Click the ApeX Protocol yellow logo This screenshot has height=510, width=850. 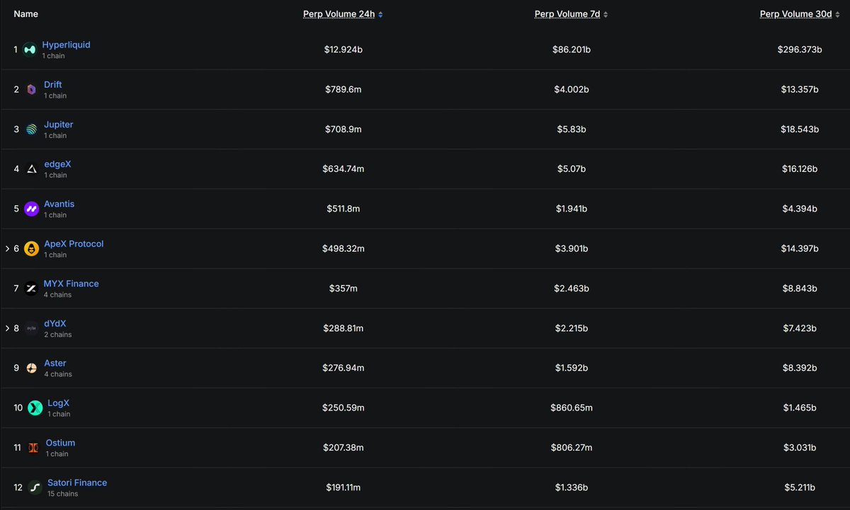click(31, 248)
